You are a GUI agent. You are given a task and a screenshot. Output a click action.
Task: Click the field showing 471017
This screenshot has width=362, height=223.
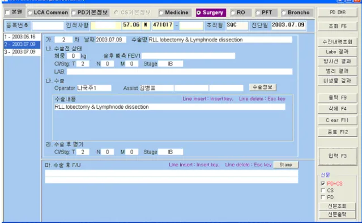pos(163,25)
